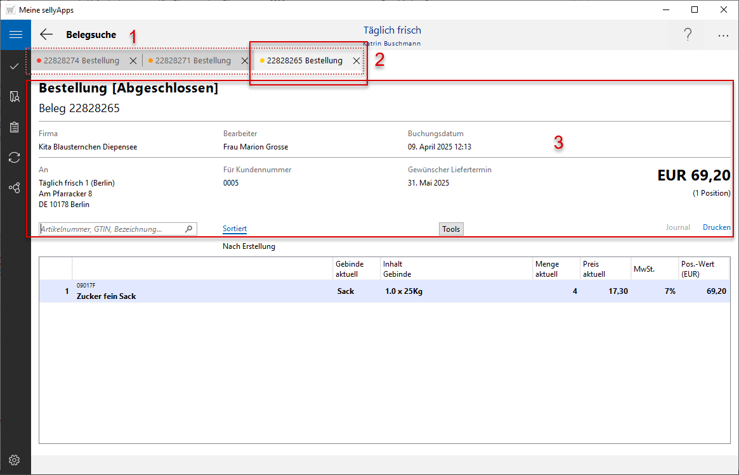Click the Drucken link
Image resolution: width=739 pixels, height=475 pixels.
(x=716, y=227)
